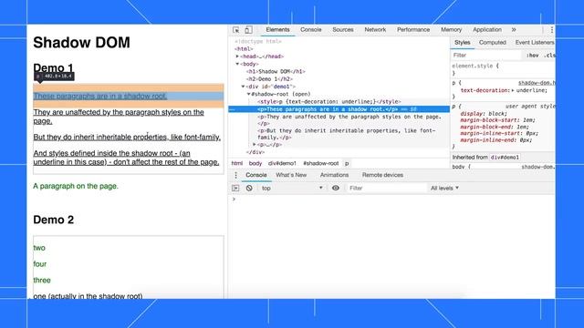Select the doctype html node
The image size is (584, 328).
258,42
